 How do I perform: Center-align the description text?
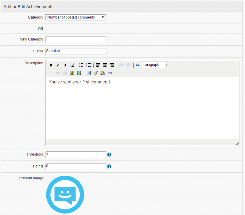105,65
